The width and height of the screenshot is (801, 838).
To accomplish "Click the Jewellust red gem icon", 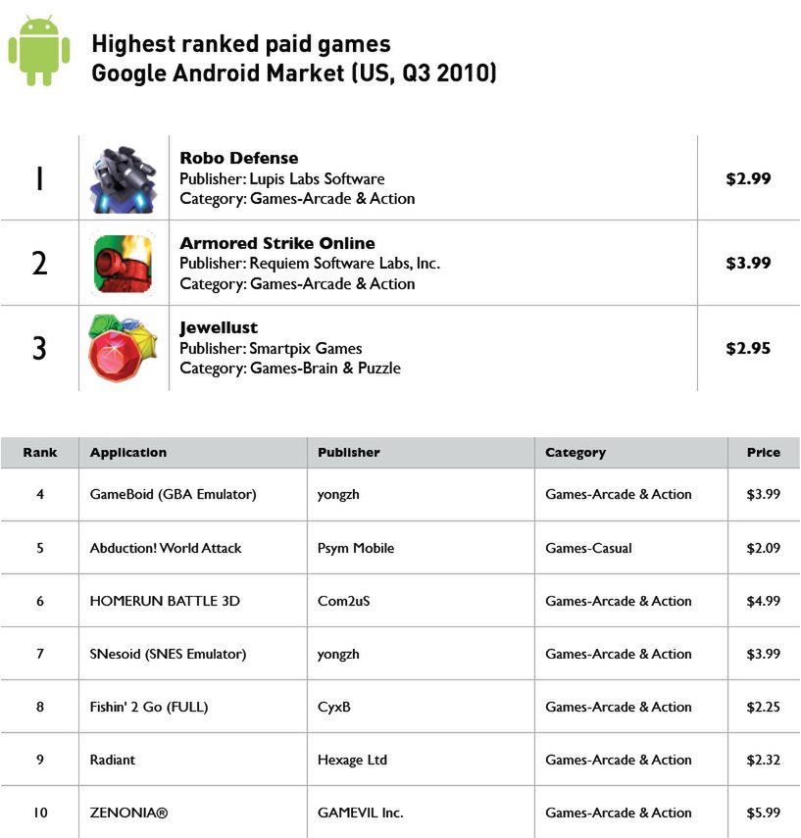I will coord(123,348).
